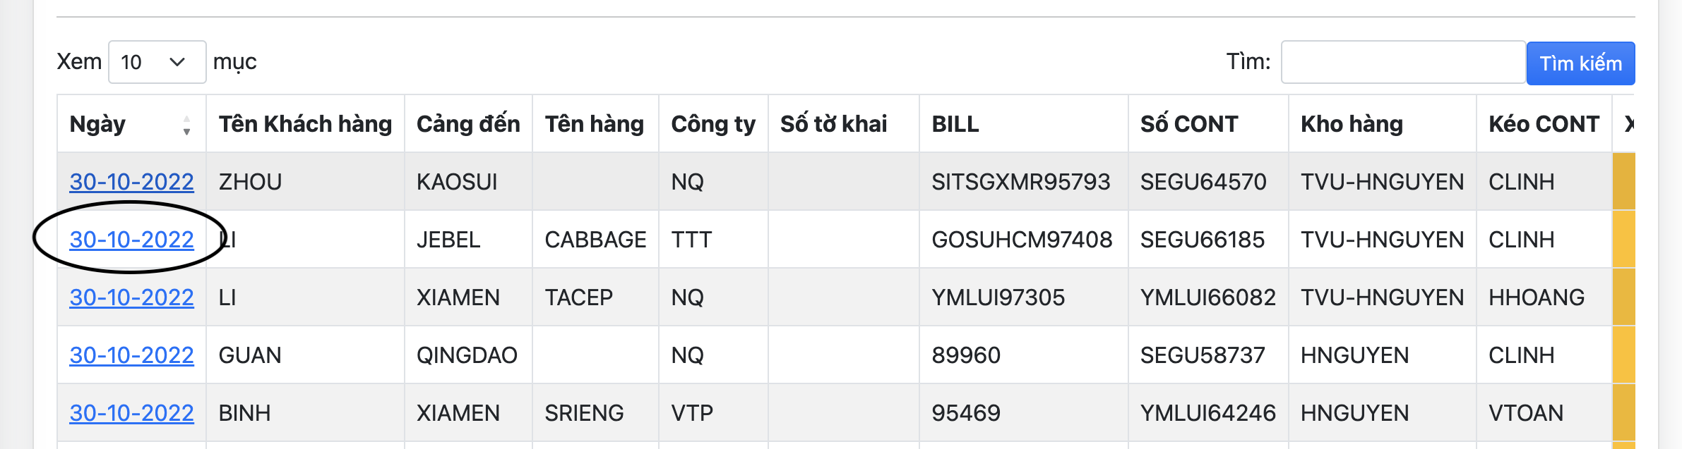The height and width of the screenshot is (449, 1682).
Task: Open the 30-10-2022 link in ZHOU row
Action: tap(131, 182)
